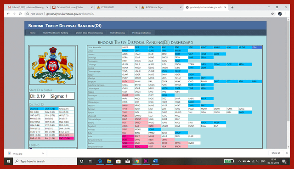Select the highlighted YLPR cell
Viewport: 294px width, 169px height.
coord(257,47)
